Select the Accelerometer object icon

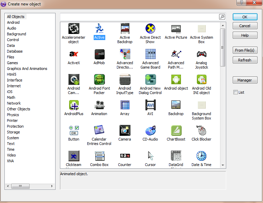click(x=74, y=29)
